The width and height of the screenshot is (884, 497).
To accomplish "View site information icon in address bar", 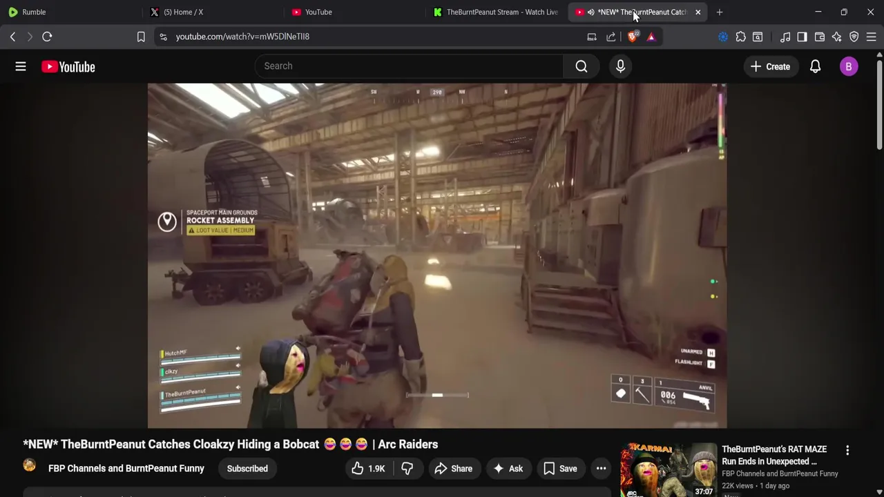I will coord(163,37).
